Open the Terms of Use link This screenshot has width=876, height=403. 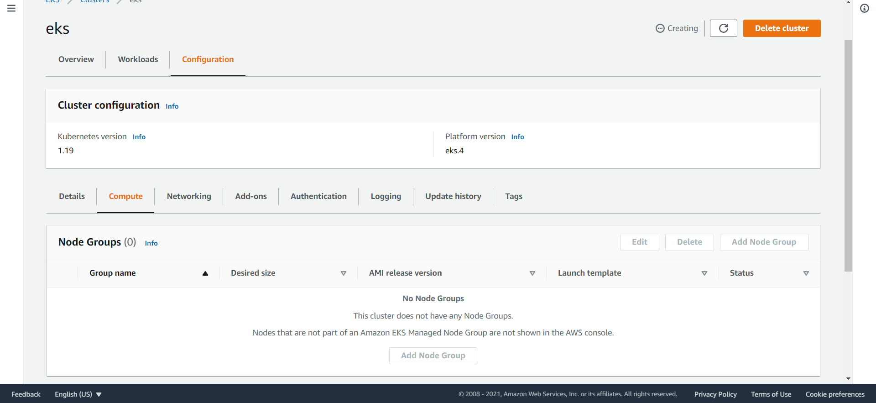pyautogui.click(x=771, y=394)
